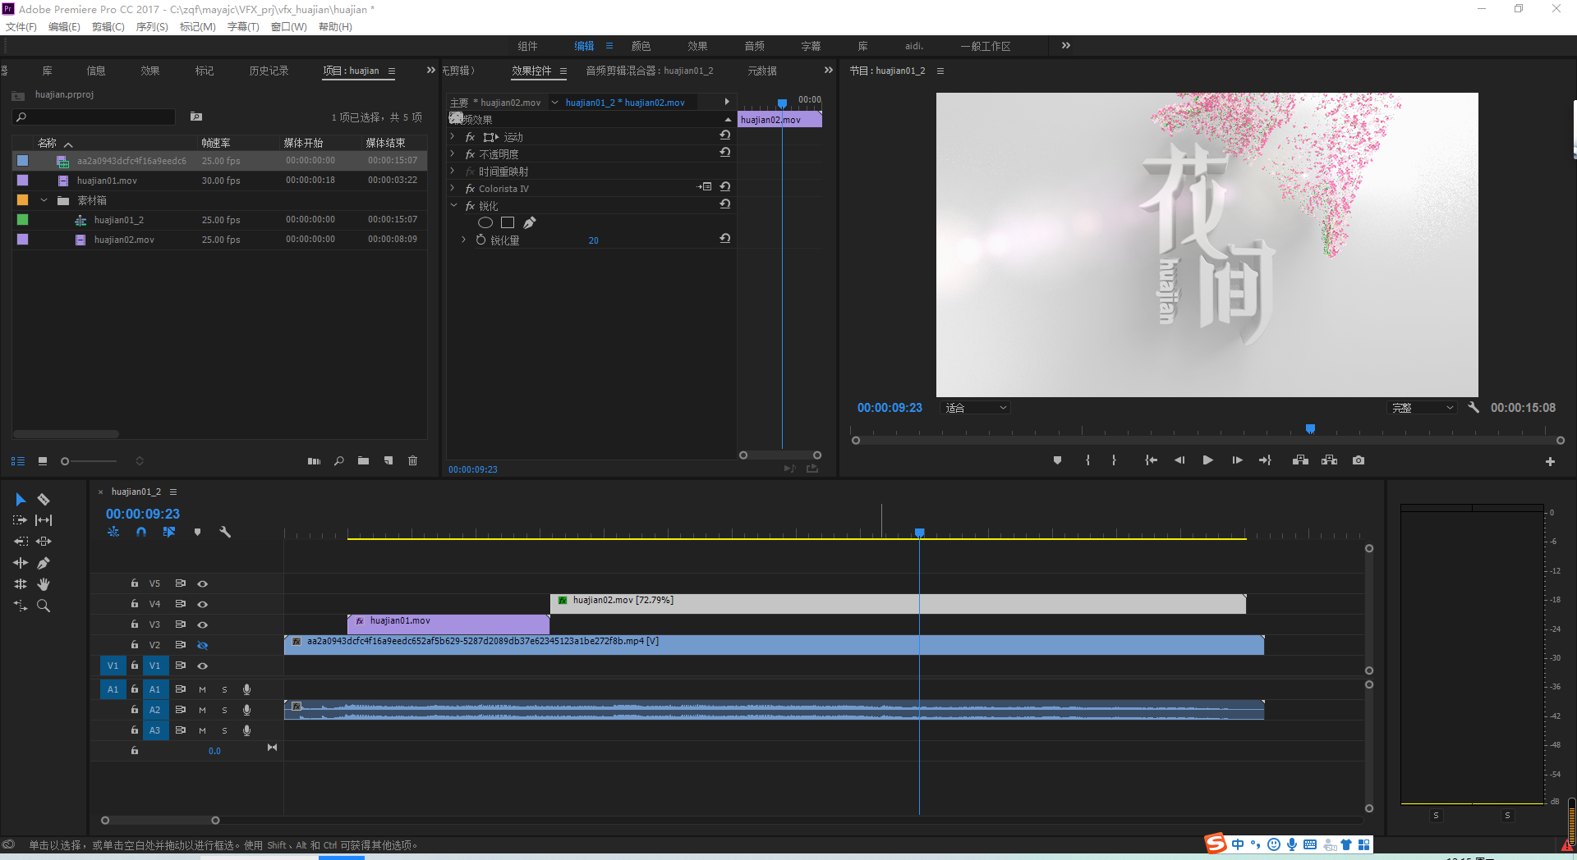Open Program monitor settings wrench
The height and width of the screenshot is (860, 1577).
[x=1474, y=407]
